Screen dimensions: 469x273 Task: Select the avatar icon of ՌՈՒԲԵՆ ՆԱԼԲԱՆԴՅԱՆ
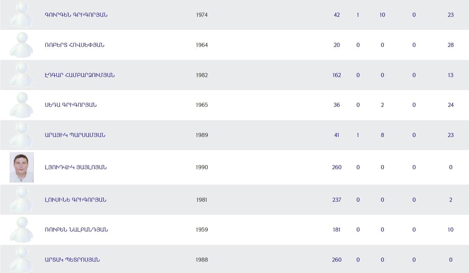(x=22, y=229)
